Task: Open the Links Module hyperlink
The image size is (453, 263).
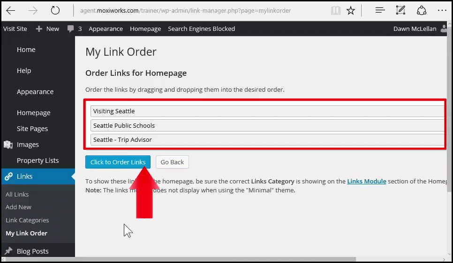Action: click(366, 181)
